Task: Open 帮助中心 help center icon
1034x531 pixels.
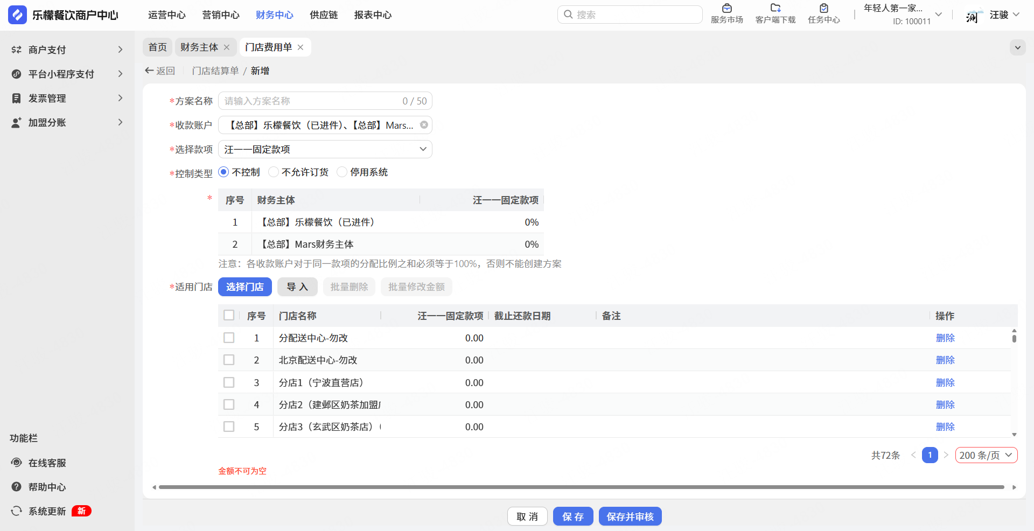Action: click(x=17, y=487)
